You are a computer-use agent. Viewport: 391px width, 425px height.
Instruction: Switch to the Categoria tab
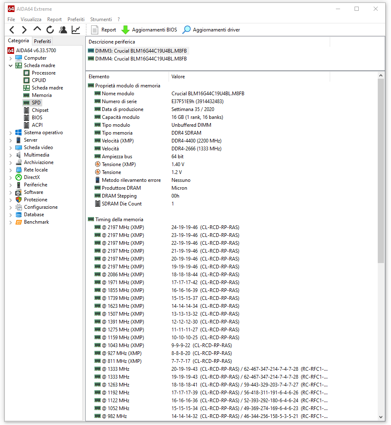tap(18, 41)
